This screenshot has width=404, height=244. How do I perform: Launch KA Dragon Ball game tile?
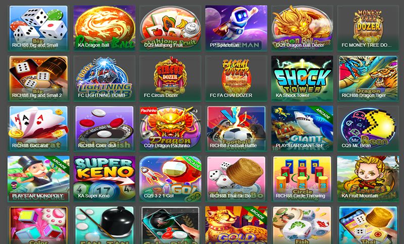(x=105, y=28)
